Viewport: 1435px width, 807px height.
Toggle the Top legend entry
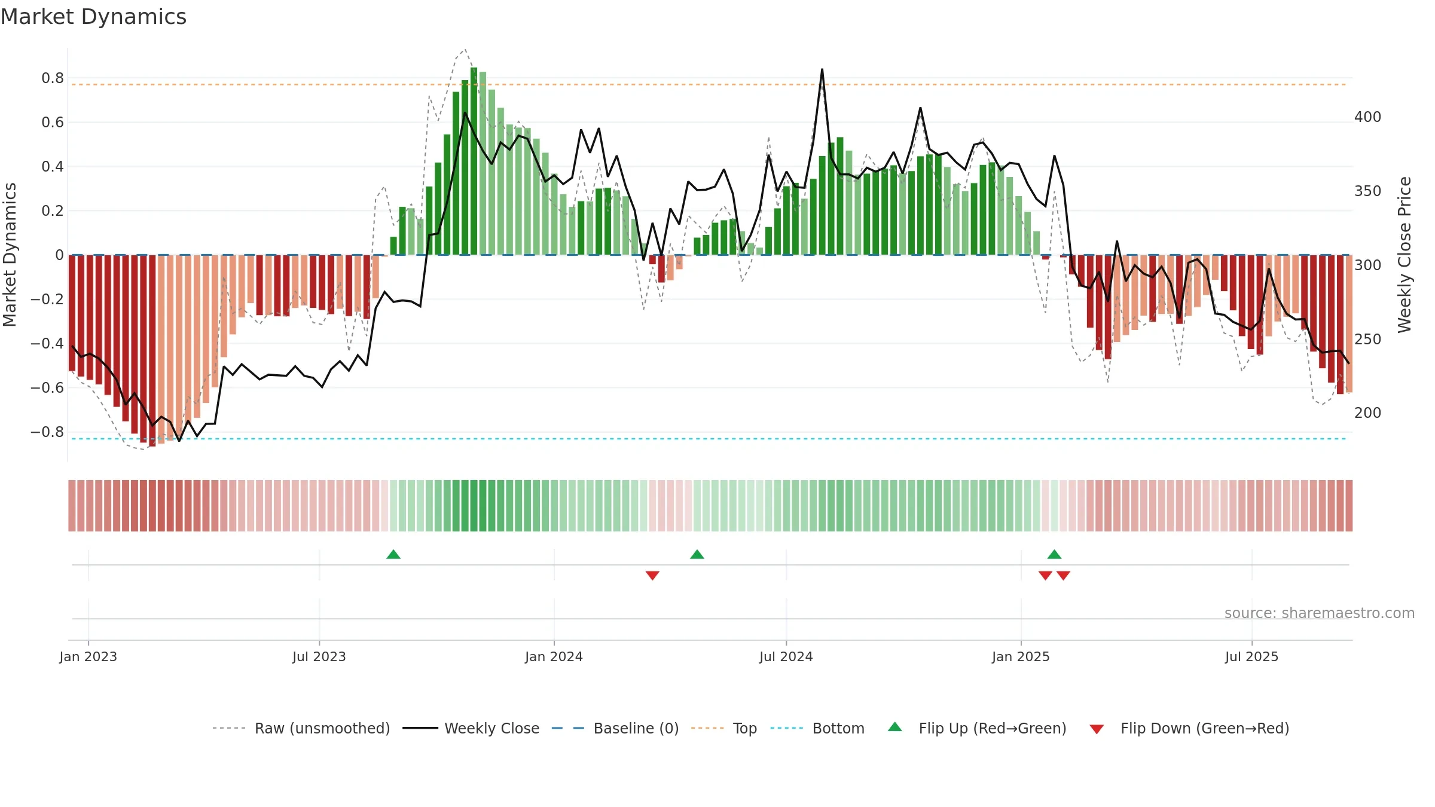coord(724,728)
